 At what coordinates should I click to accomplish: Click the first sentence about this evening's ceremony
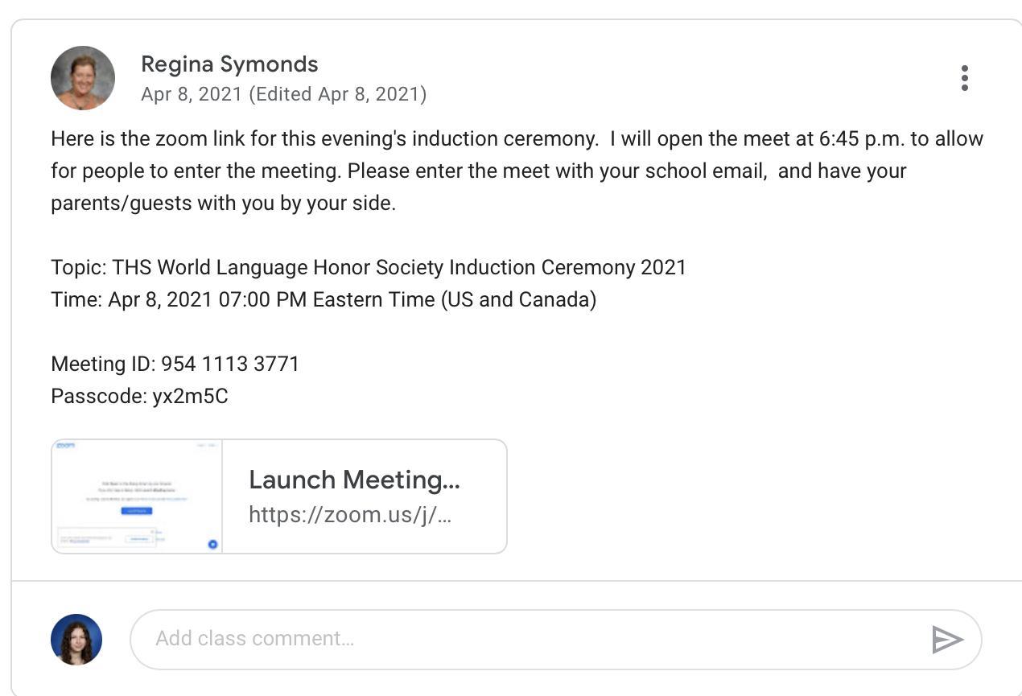click(x=323, y=138)
